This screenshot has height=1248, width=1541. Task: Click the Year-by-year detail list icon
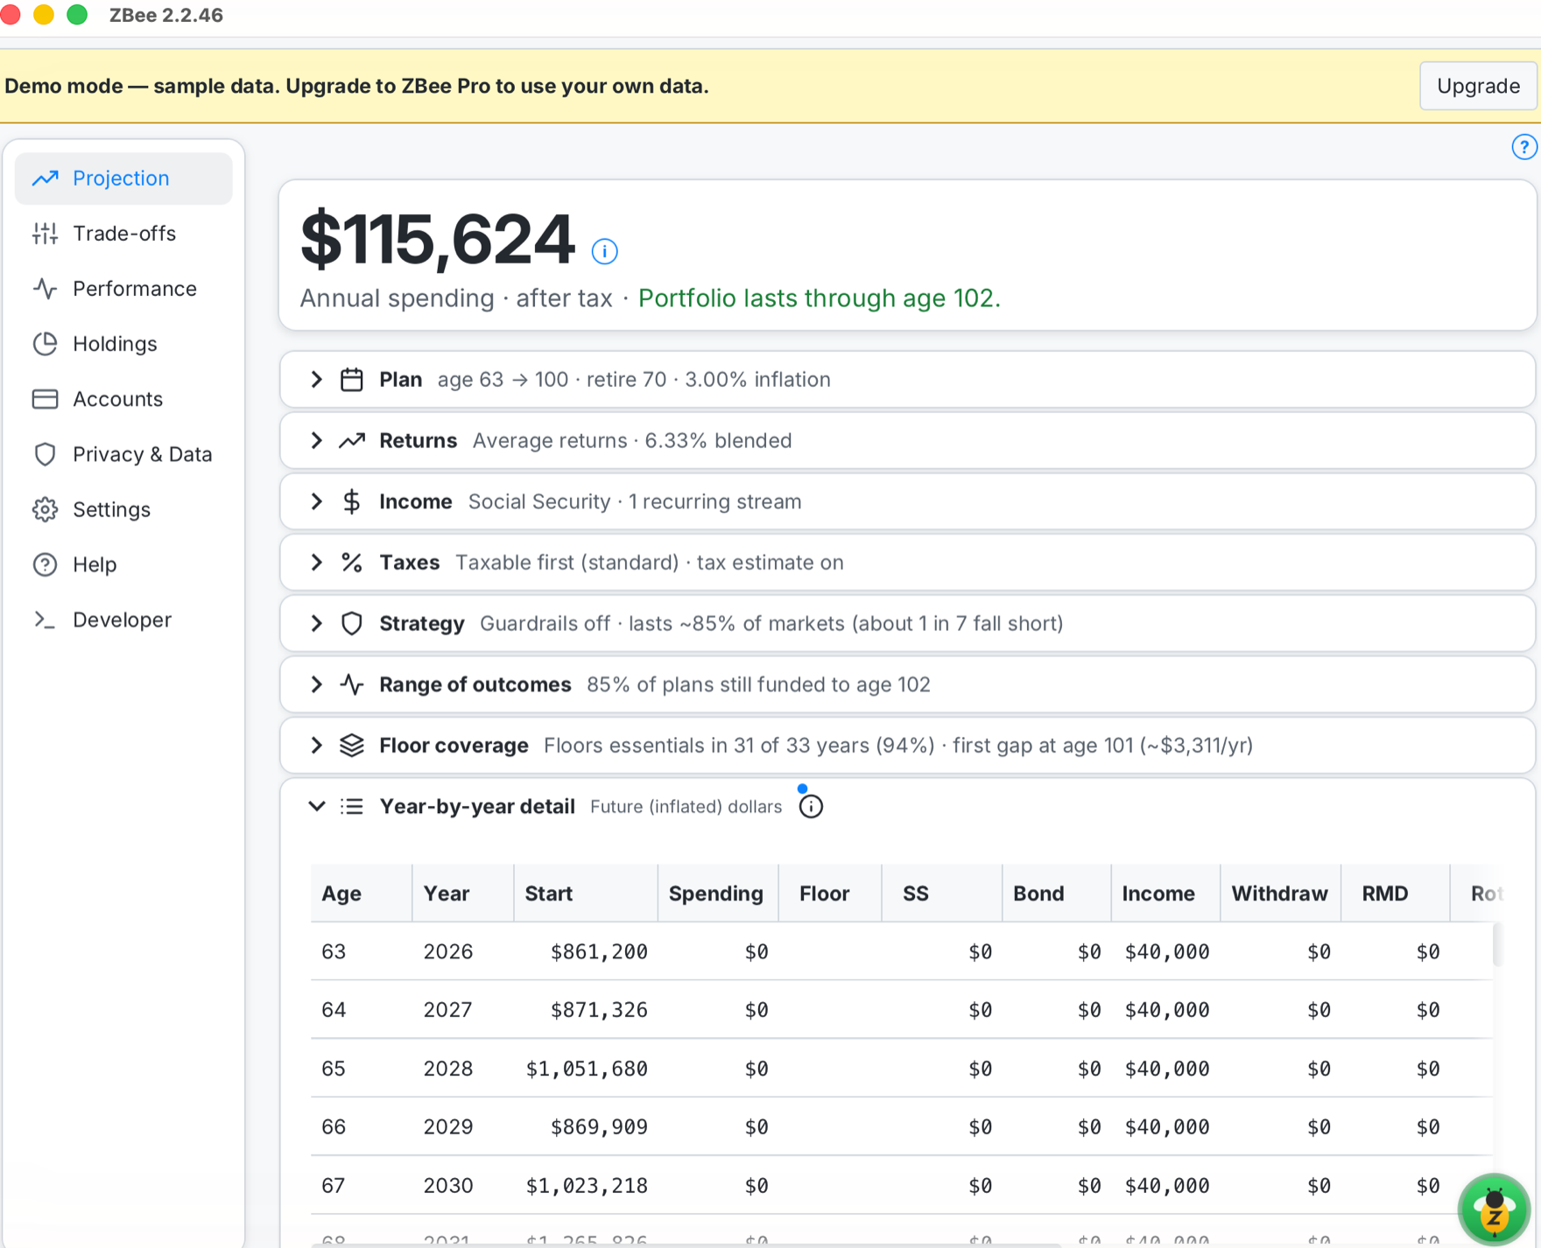(x=352, y=806)
